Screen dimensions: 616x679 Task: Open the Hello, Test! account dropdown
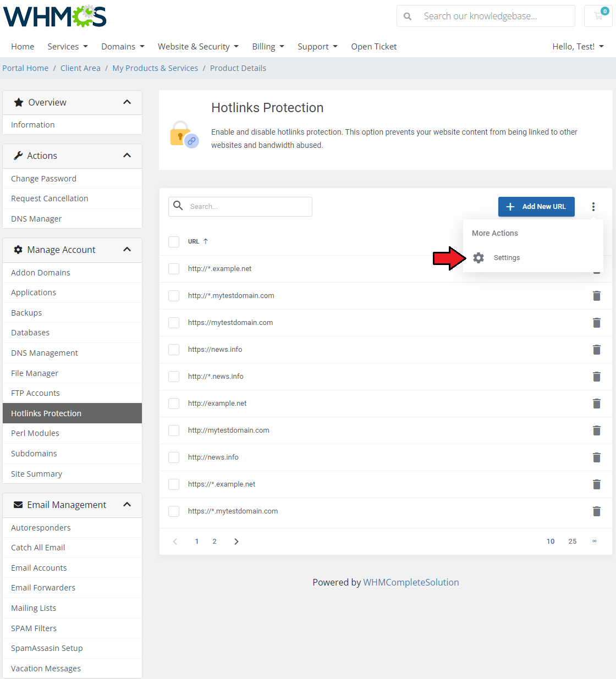[578, 47]
